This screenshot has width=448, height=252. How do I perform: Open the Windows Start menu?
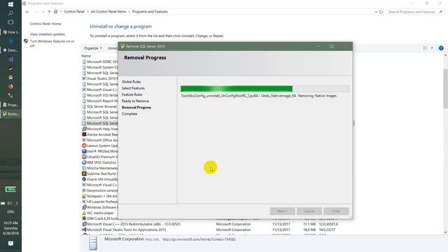point(10,4)
